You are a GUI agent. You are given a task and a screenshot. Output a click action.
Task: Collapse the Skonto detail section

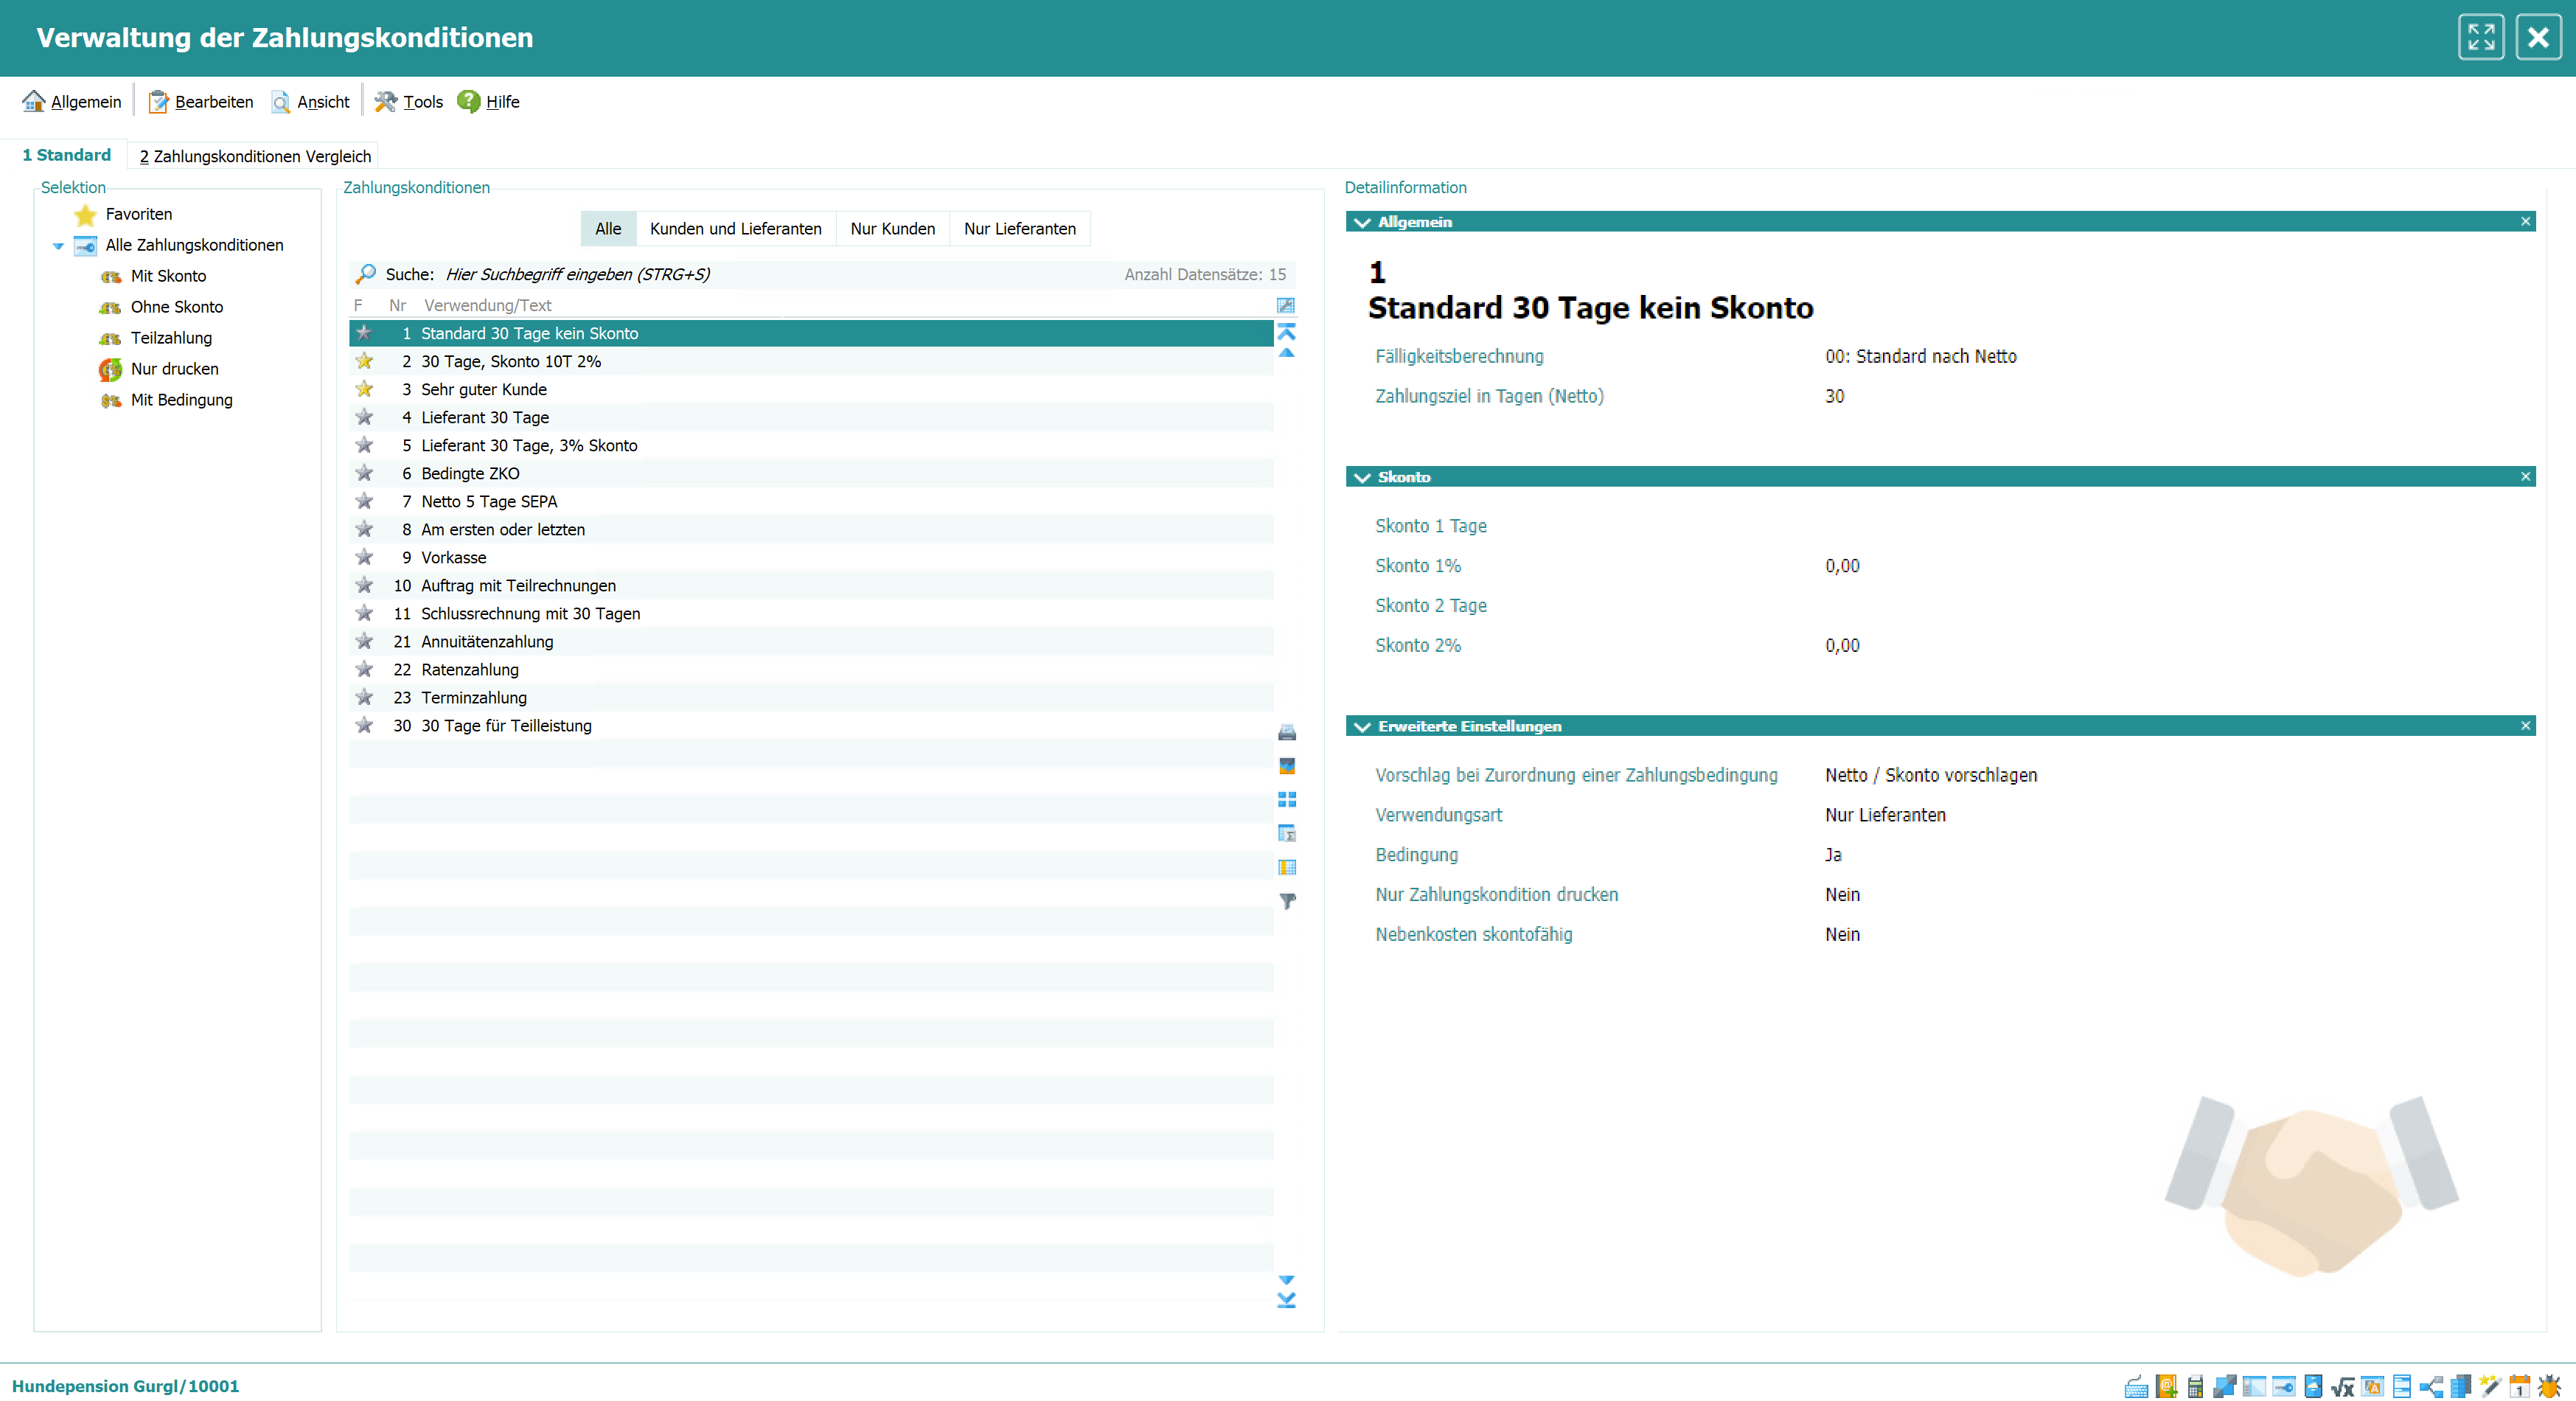(1361, 477)
